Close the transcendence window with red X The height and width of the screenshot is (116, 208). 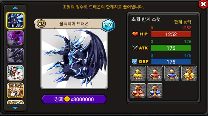point(203,4)
